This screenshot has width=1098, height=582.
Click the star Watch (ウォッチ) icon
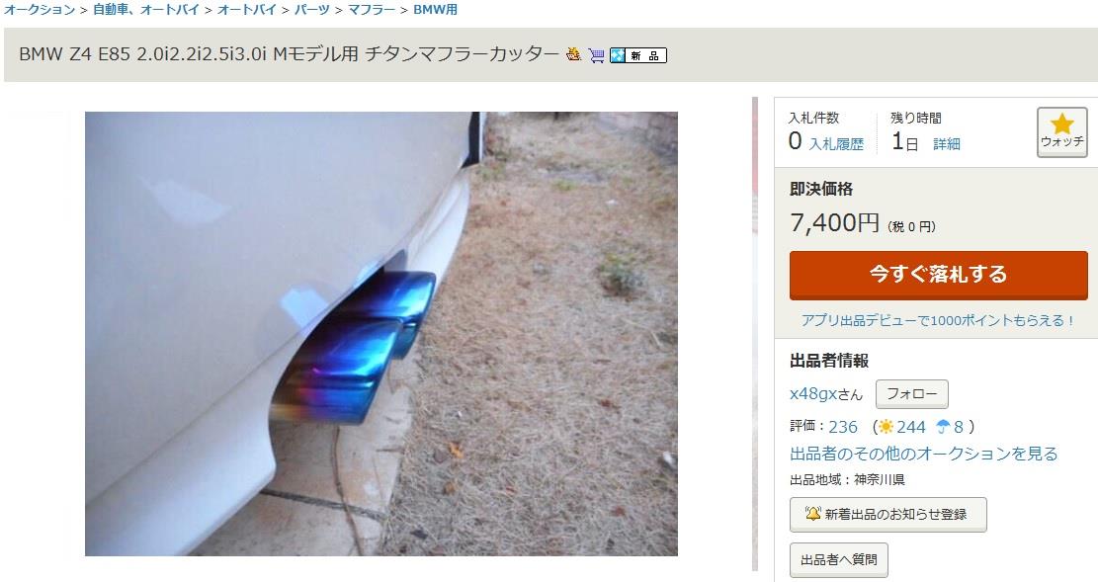[x=1061, y=131]
